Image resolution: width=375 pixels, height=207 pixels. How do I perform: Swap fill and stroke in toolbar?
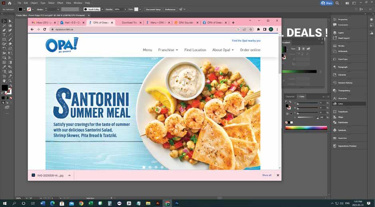coord(10,86)
